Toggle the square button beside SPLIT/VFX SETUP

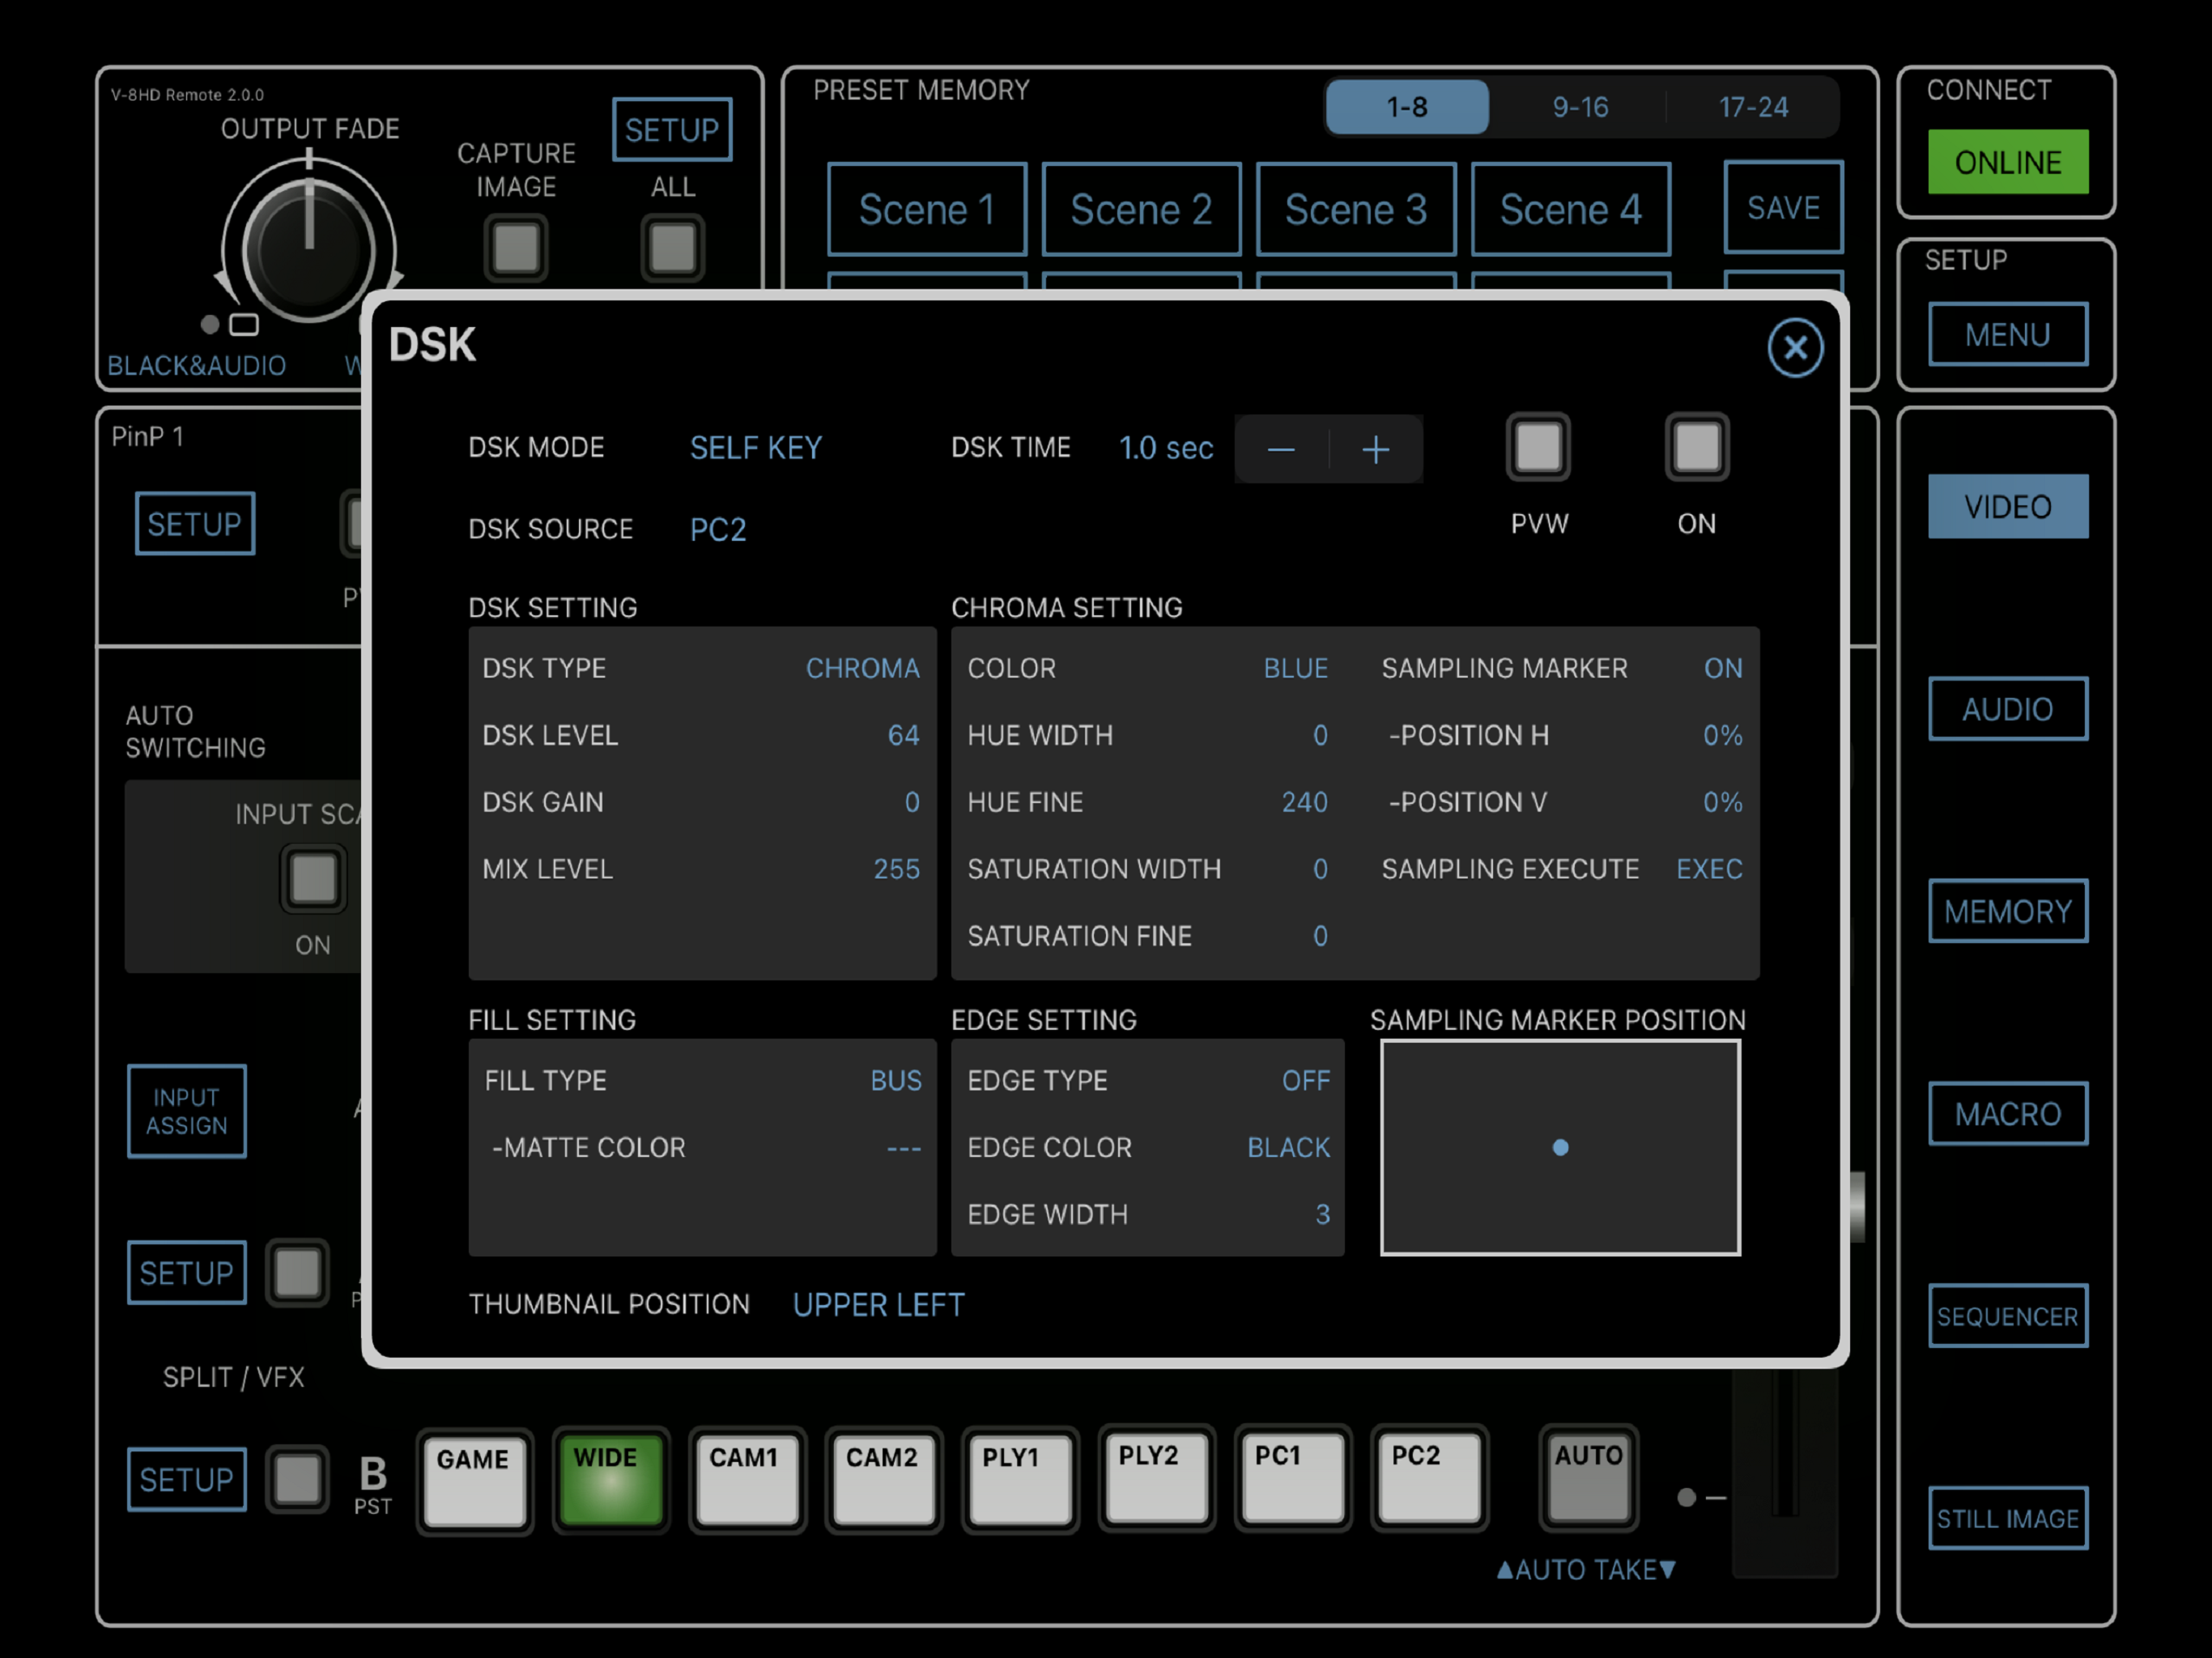tap(297, 1273)
